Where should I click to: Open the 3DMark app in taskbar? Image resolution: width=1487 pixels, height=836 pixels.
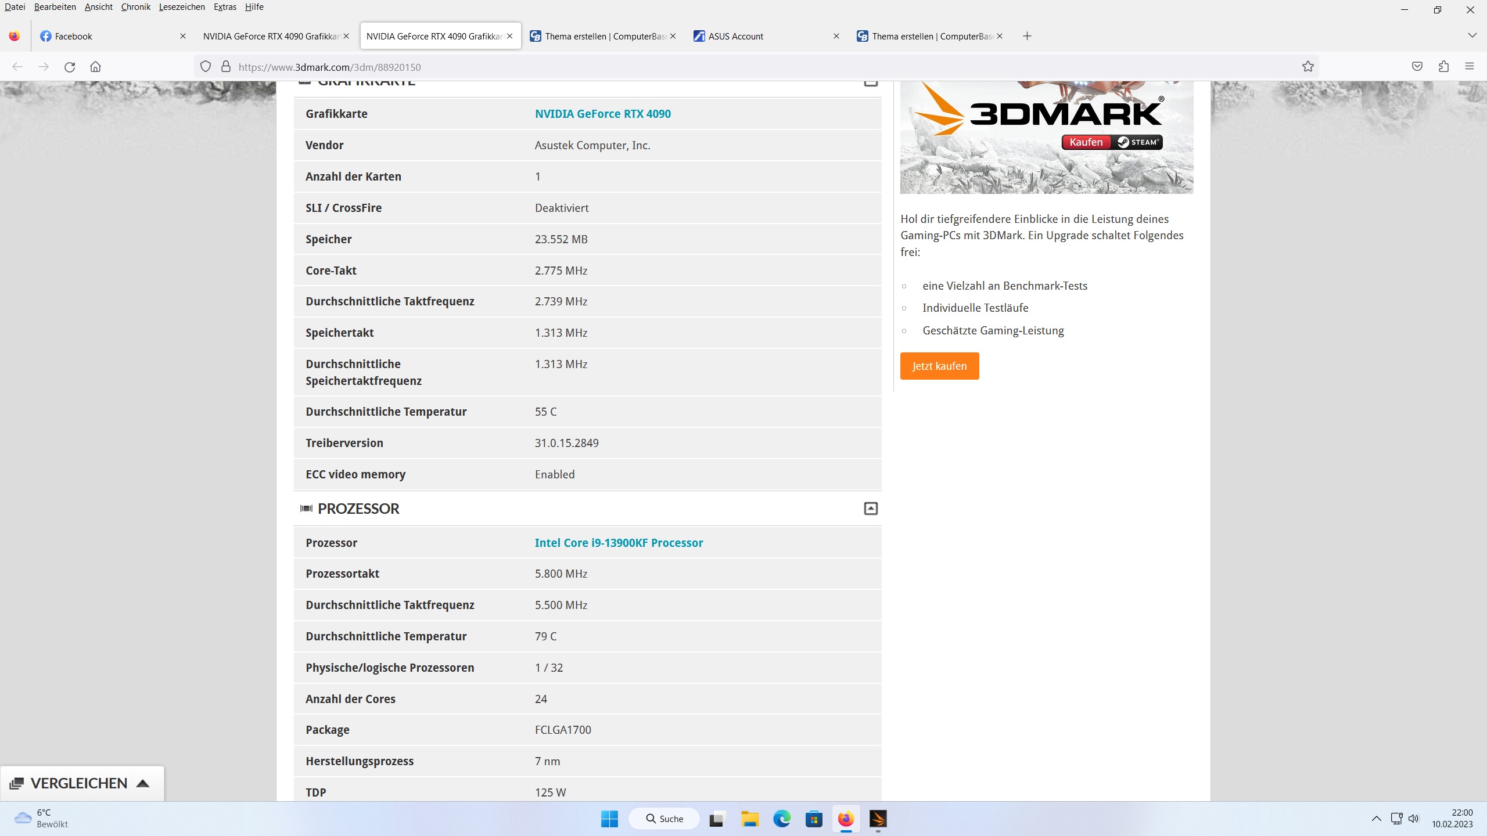(878, 819)
